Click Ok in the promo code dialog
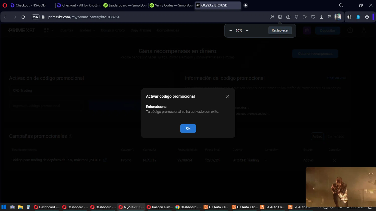The height and width of the screenshot is (211, 376). pos(188,128)
